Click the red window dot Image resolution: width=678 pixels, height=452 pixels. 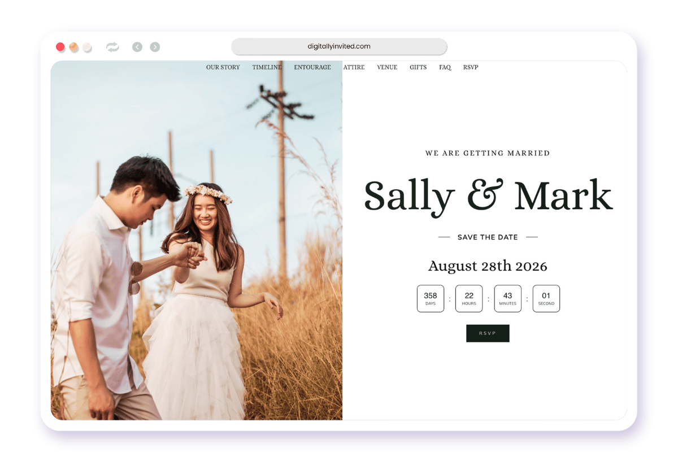[x=61, y=47]
